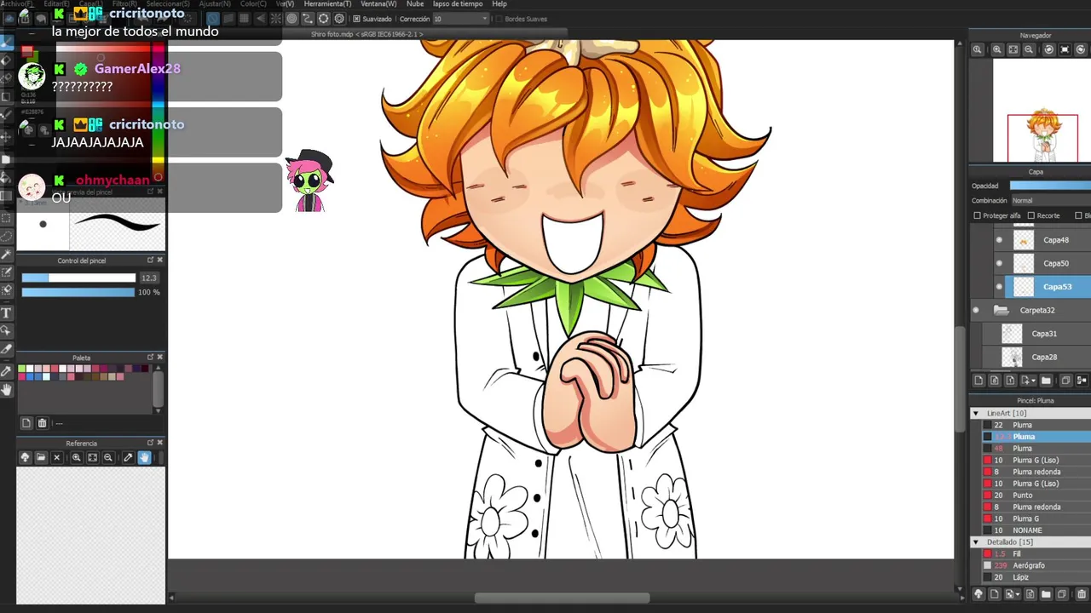Viewport: 1091px width, 613px height.
Task: Fit canvas to view in Navegador
Action: pos(1013,50)
